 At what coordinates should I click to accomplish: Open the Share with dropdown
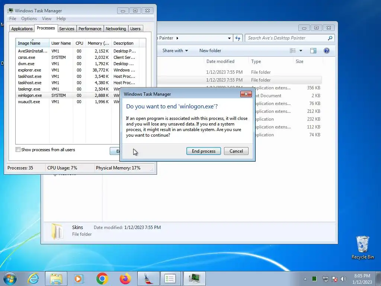click(175, 51)
